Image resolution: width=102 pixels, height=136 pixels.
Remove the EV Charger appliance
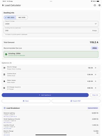[x=95, y=88]
